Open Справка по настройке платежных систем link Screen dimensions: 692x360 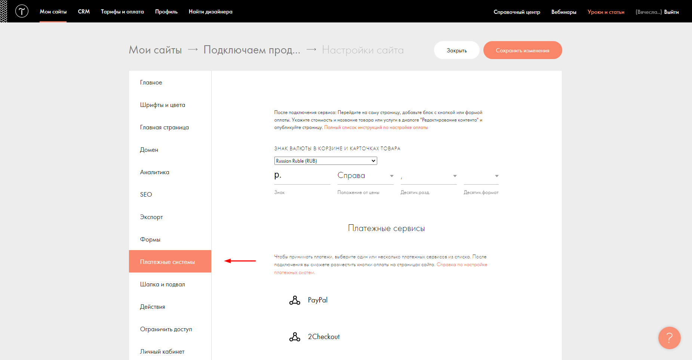tap(462, 265)
